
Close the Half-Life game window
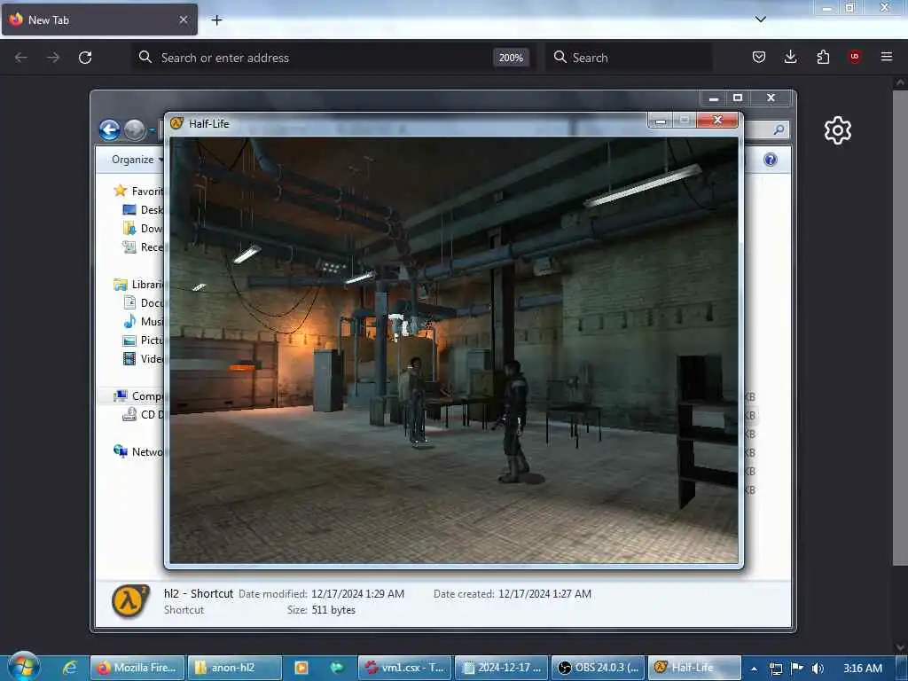[x=717, y=120]
